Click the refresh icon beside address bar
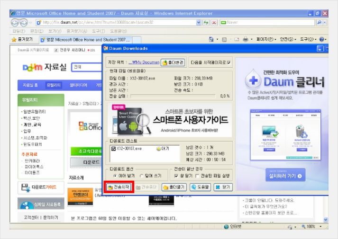Image resolution: width=338 pixels, height=239 pixels. point(206,22)
